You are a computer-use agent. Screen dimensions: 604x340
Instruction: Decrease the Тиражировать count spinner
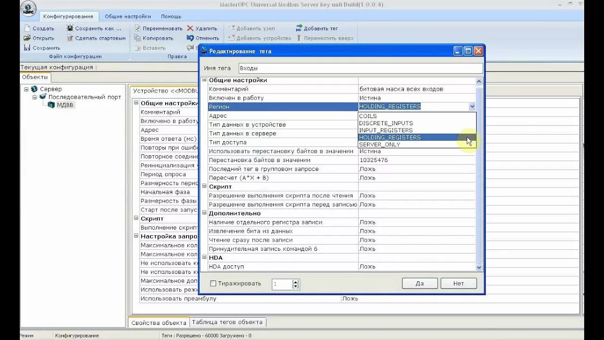295,286
